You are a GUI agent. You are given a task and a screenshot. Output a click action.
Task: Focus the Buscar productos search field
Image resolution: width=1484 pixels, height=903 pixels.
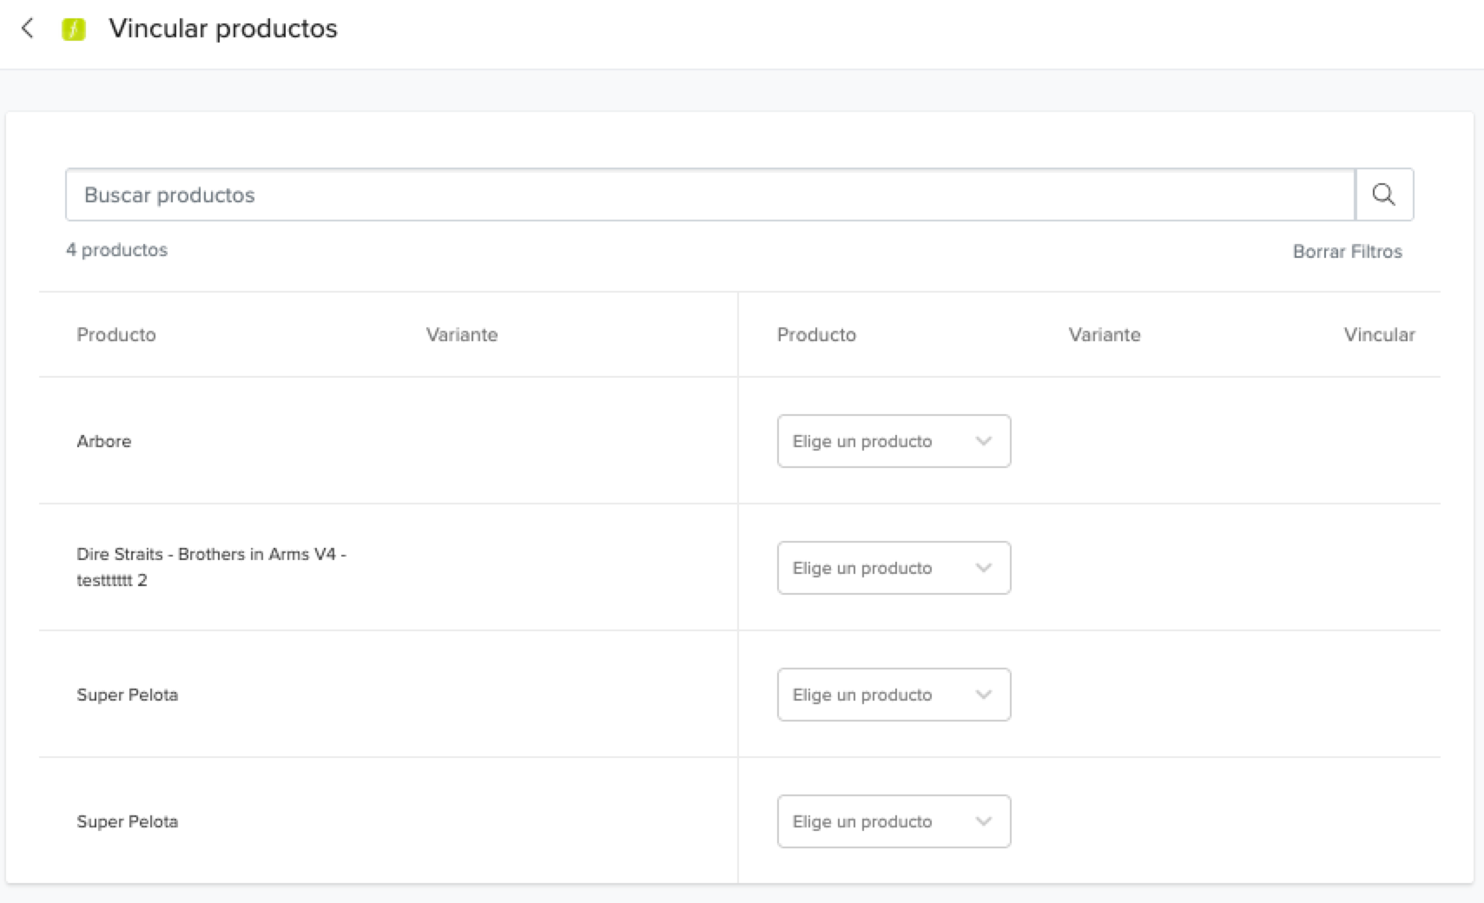709,194
